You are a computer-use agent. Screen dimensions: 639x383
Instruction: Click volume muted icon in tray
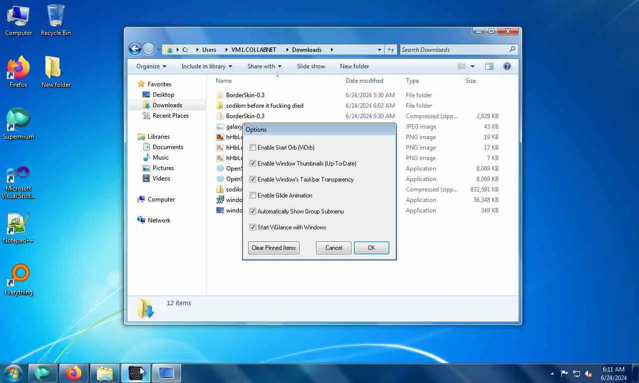click(x=589, y=374)
